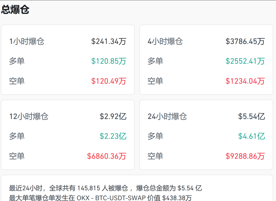Image resolution: width=276 pixels, height=201 pixels.
Task: Click the red $1234.04万 short value
Action: point(245,81)
